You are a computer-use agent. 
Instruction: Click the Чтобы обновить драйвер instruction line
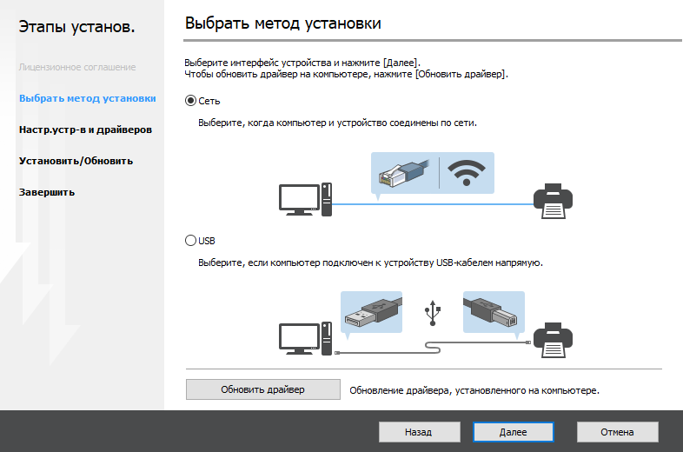(347, 74)
